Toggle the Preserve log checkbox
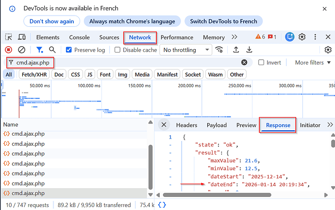The image size is (335, 210). (69, 50)
